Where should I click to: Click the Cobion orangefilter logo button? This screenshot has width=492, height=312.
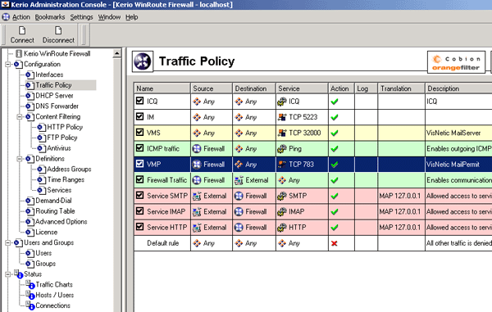pyautogui.click(x=456, y=62)
